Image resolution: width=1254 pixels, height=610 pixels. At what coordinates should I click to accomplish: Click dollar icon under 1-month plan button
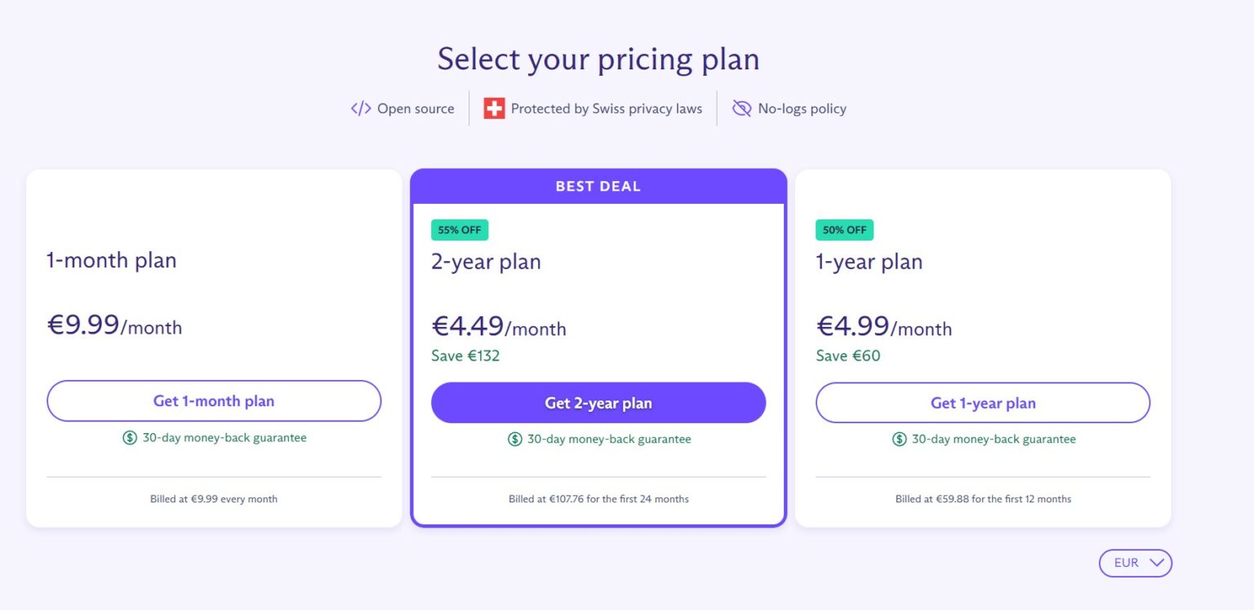pos(130,438)
